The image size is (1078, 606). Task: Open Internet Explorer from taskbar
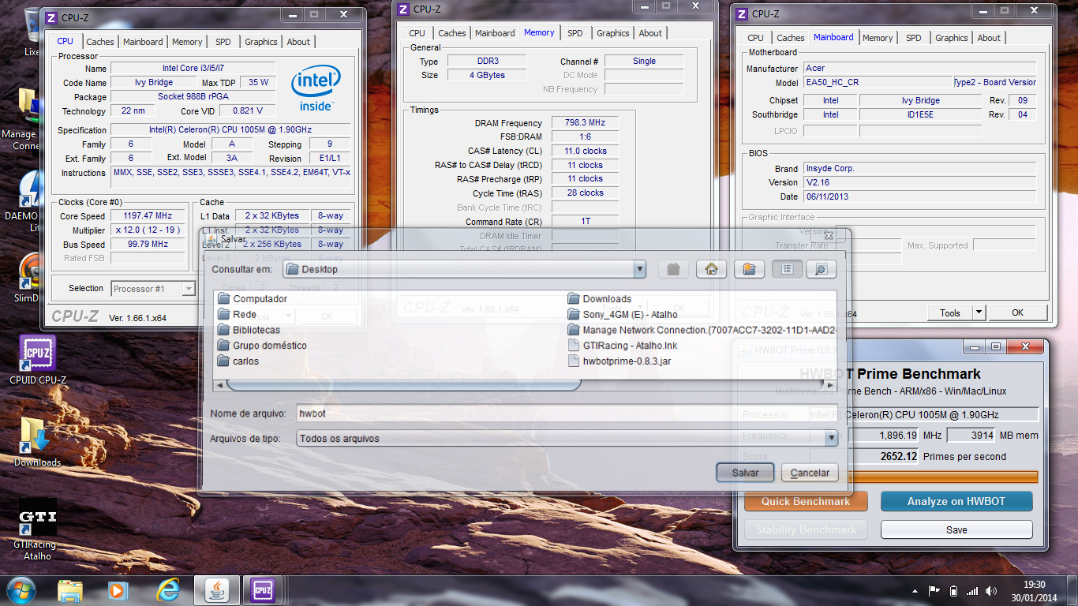pos(168,589)
